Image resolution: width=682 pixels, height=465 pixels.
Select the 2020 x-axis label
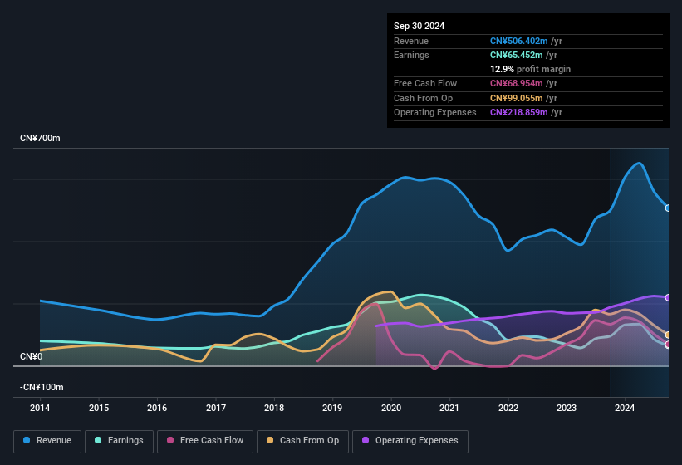tap(391, 408)
